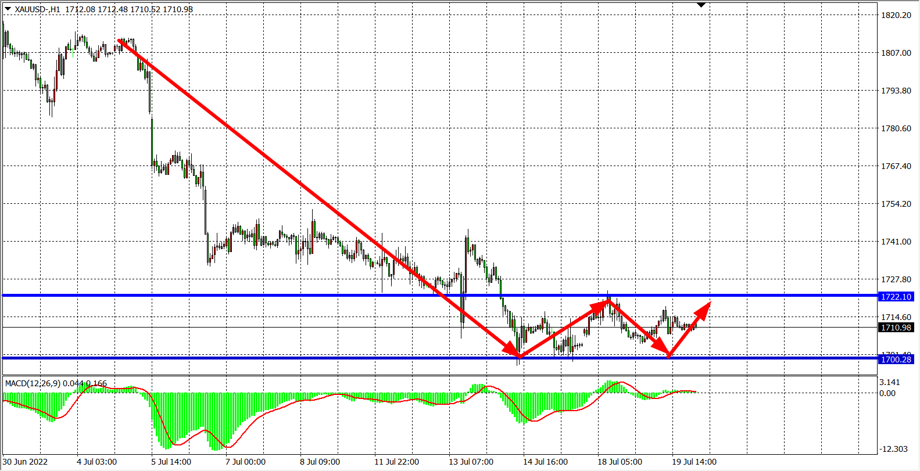Click the current price label 1710.98

(x=896, y=328)
